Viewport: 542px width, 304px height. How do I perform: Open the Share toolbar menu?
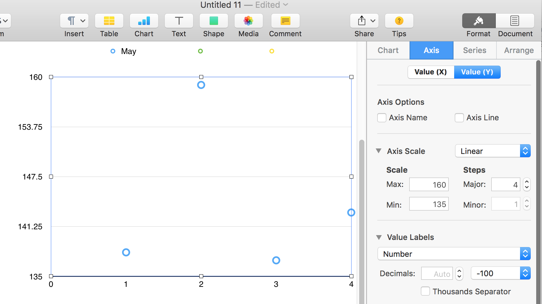tap(364, 21)
